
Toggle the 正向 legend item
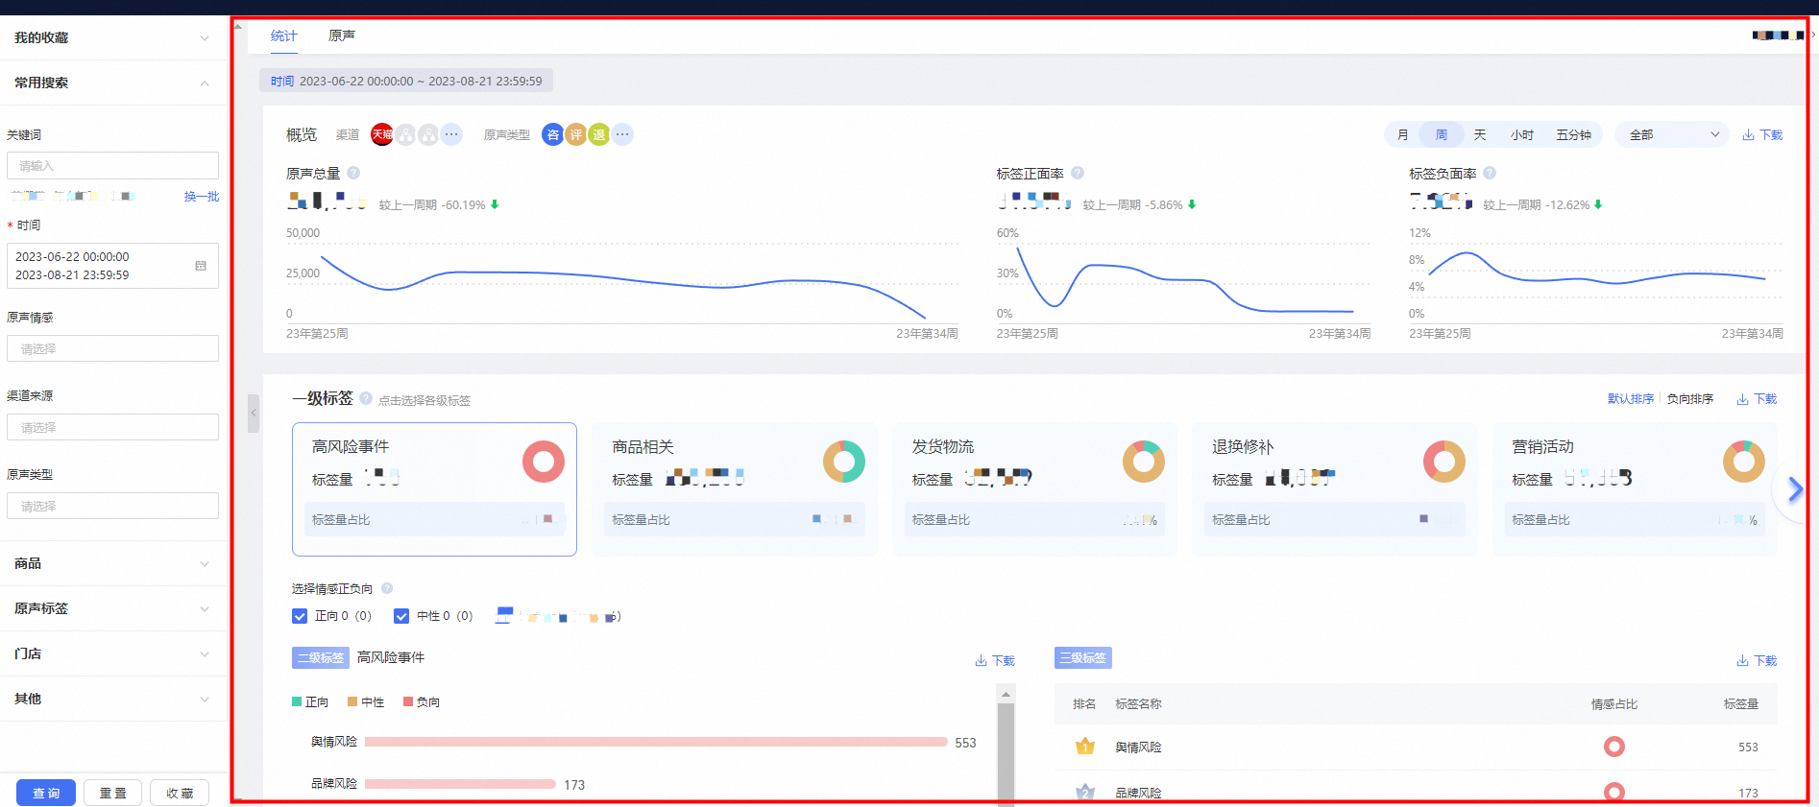[310, 702]
